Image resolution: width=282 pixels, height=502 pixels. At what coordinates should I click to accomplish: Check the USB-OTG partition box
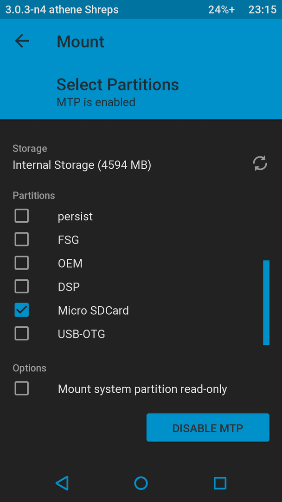pyautogui.click(x=22, y=334)
